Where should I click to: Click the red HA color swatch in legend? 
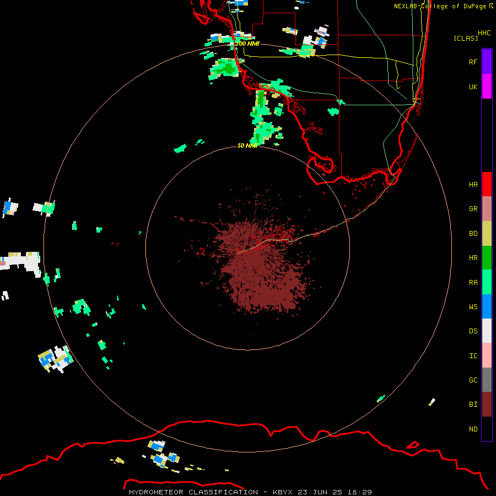(487, 184)
